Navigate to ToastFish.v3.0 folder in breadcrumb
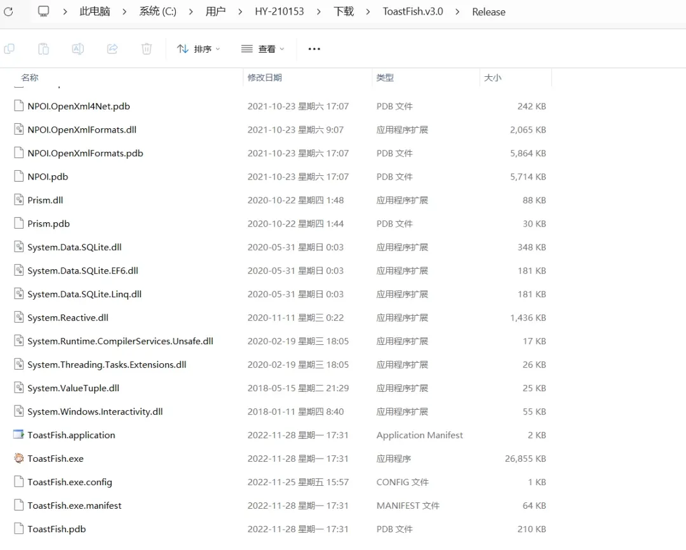The height and width of the screenshot is (550, 686). point(413,11)
